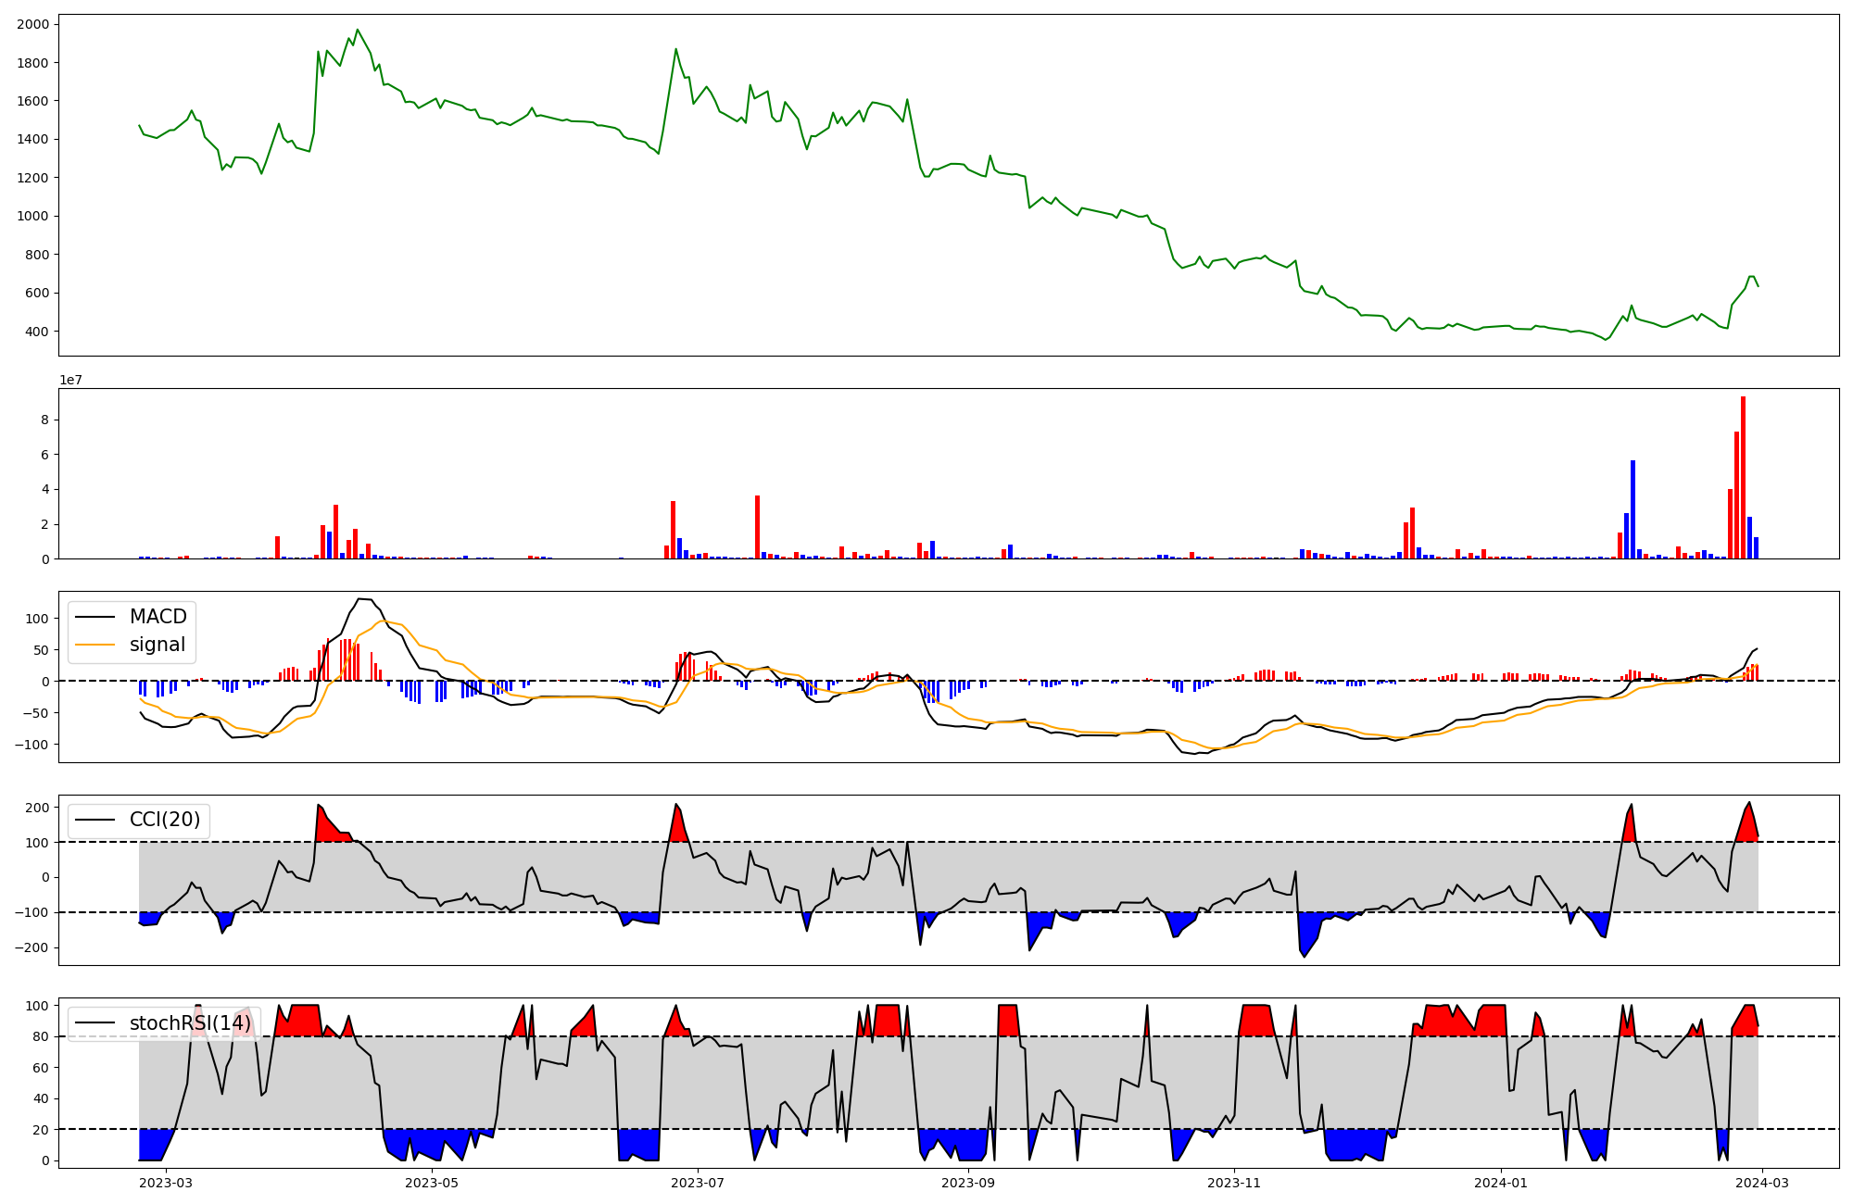Click the 400 tick on price axis

pos(38,332)
